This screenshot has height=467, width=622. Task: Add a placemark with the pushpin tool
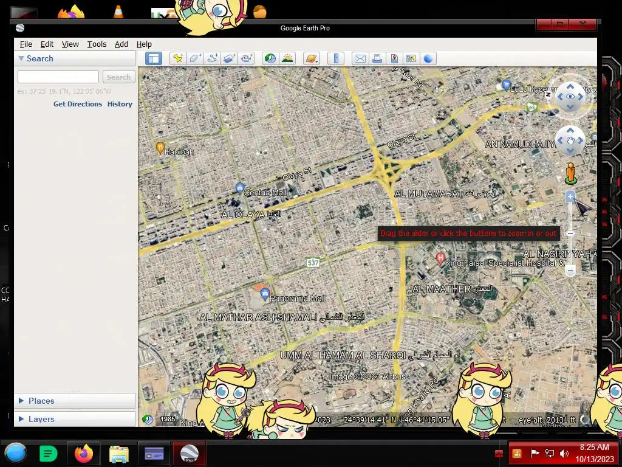coord(178,59)
